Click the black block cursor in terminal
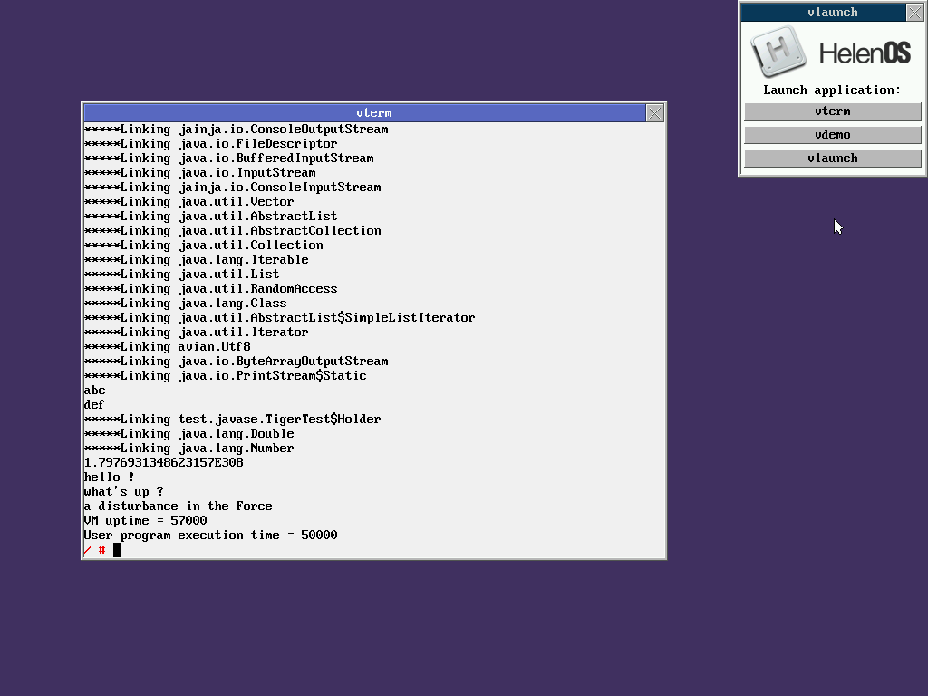The height and width of the screenshot is (696, 928). tap(117, 550)
